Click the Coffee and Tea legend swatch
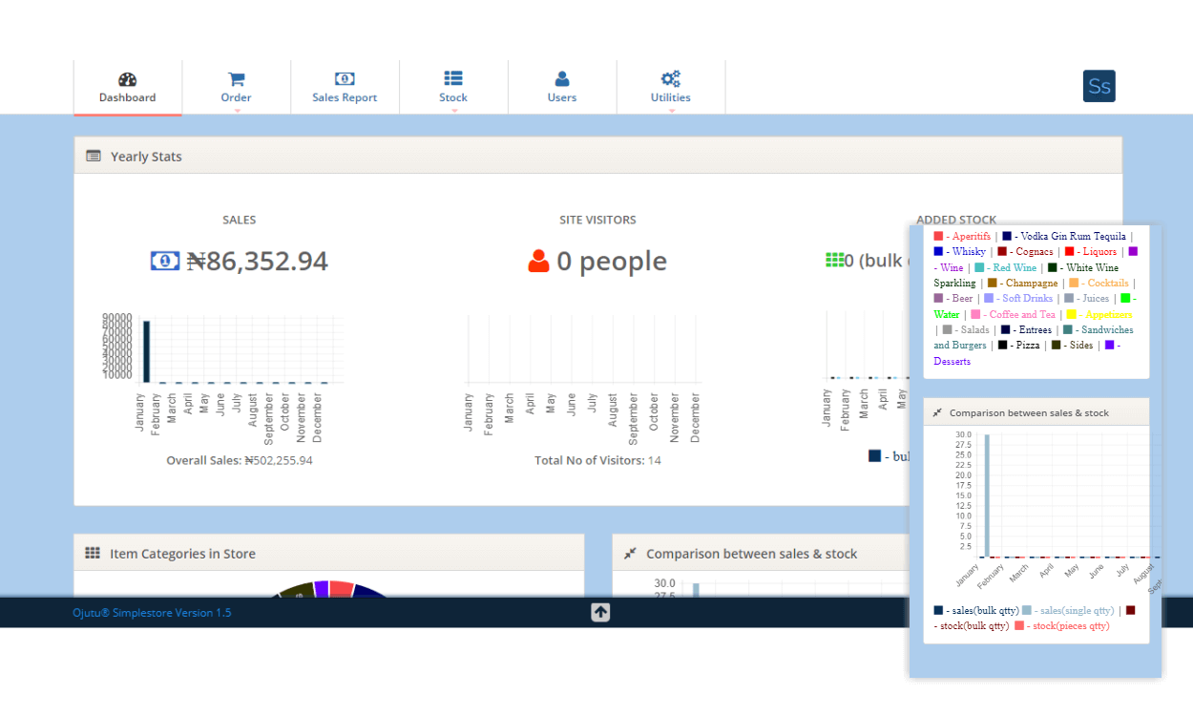 975,314
